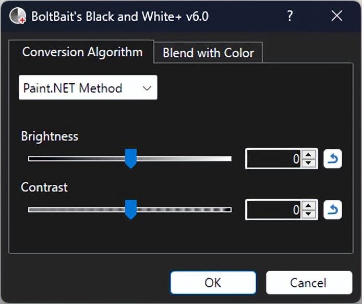The image size is (362, 304).
Task: Increase Contrast with the up spinner arrow
Action: (x=309, y=206)
